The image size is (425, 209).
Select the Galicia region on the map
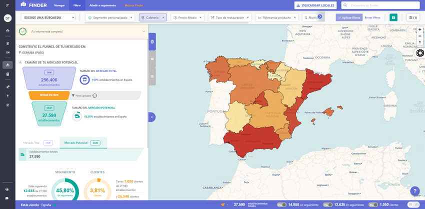tap(217, 70)
